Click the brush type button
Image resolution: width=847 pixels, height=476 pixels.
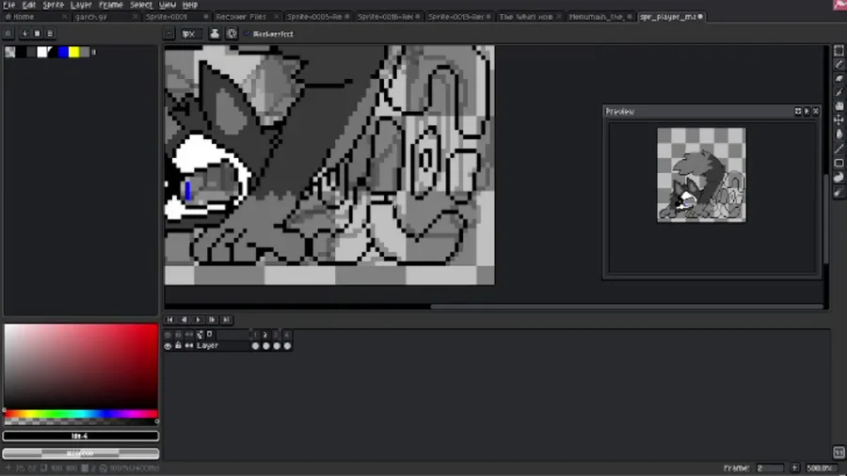coord(169,34)
